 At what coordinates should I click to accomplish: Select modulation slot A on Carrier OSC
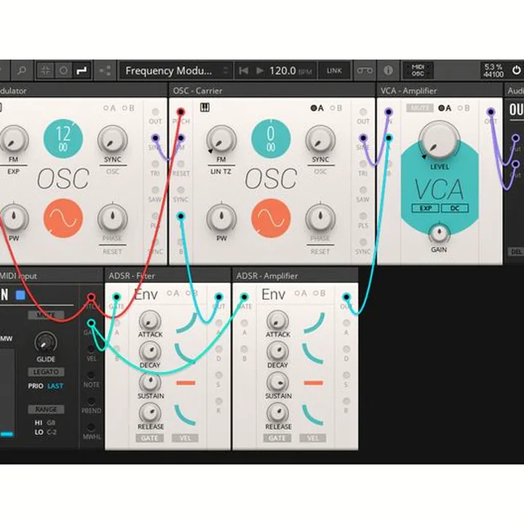pyautogui.click(x=317, y=108)
